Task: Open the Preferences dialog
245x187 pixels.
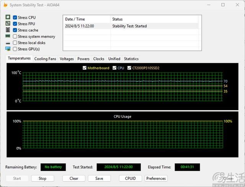Action: (x=156, y=178)
